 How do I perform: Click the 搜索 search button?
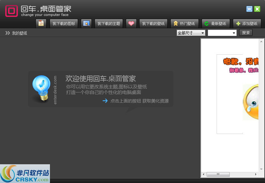coord(246,32)
